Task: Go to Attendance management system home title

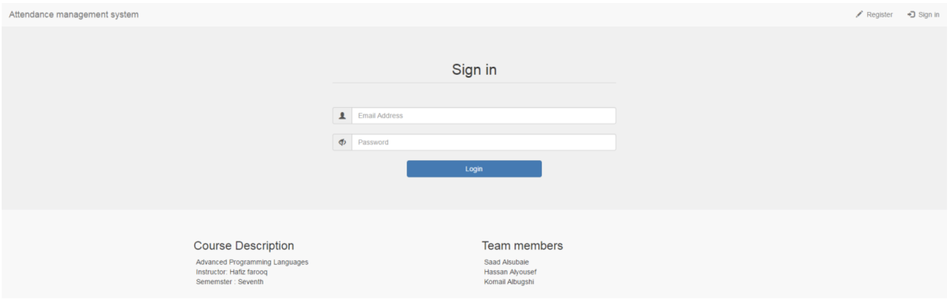Action: 74,14
